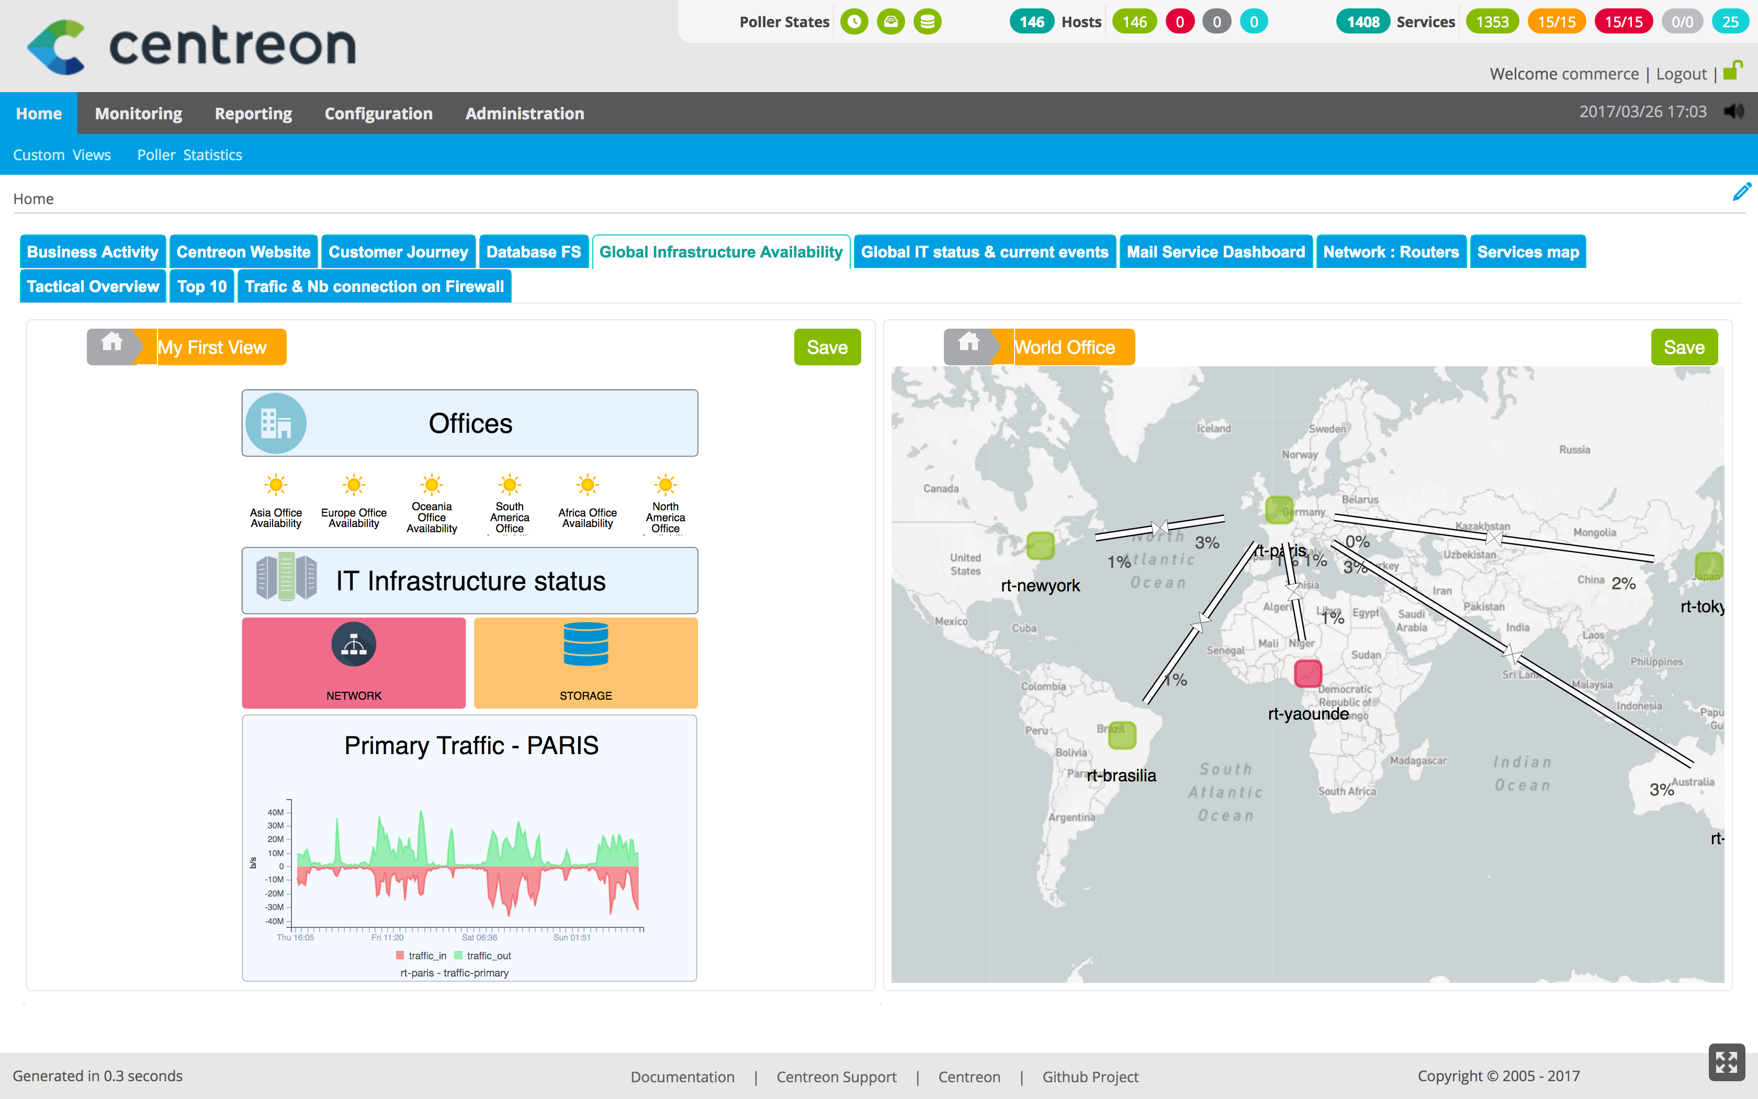This screenshot has height=1099, width=1758.
Task: Click the Custom Views tab
Action: pyautogui.click(x=62, y=153)
